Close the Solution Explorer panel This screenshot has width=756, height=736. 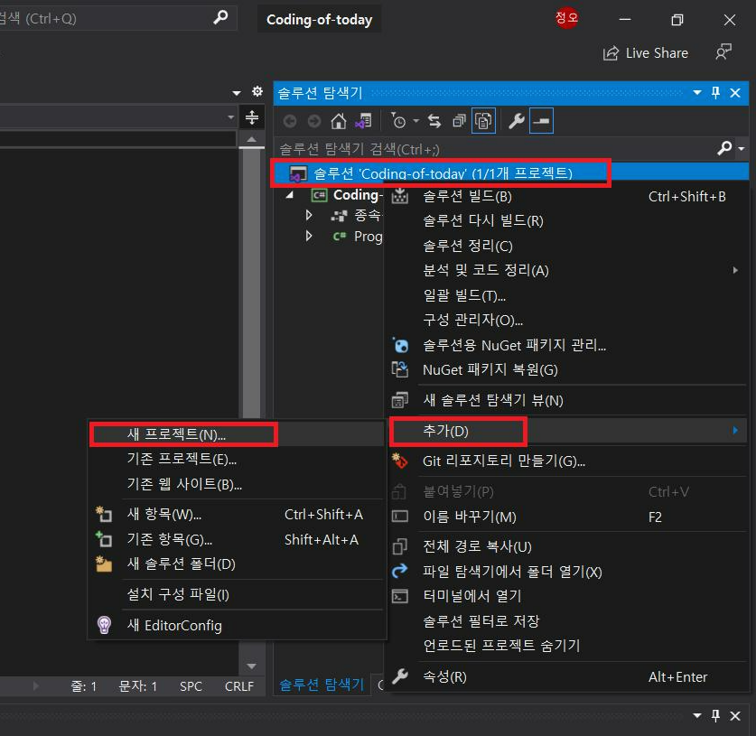pyautogui.click(x=735, y=92)
